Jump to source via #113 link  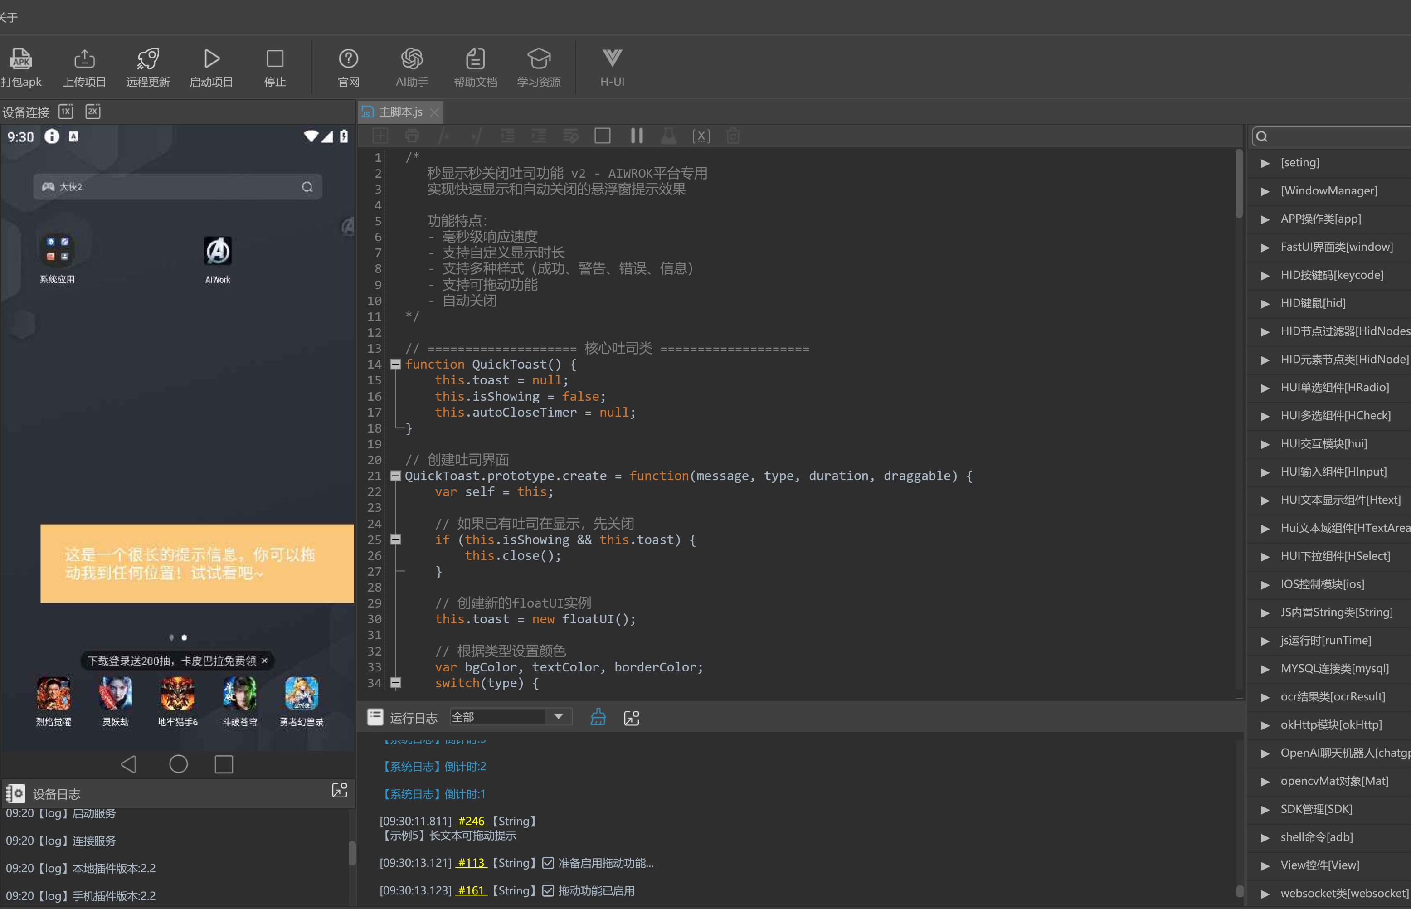[x=472, y=863]
